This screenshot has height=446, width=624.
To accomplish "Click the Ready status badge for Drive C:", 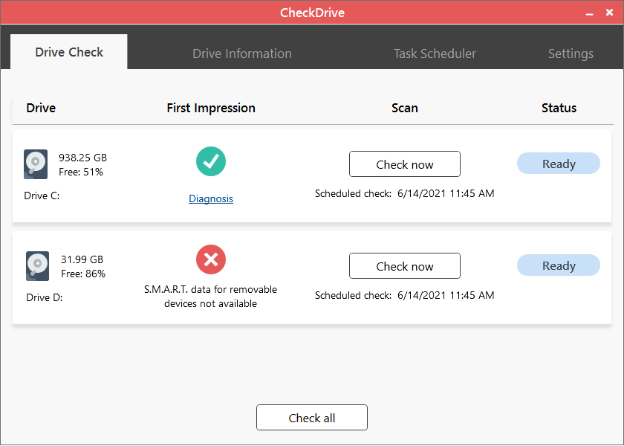I will [559, 164].
